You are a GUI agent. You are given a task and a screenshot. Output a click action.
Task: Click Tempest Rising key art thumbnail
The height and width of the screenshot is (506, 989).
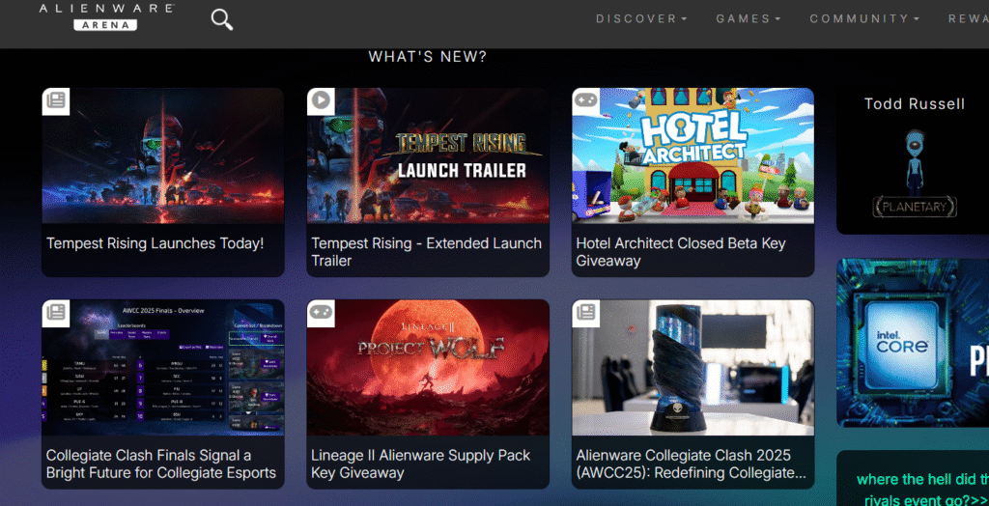click(x=162, y=155)
